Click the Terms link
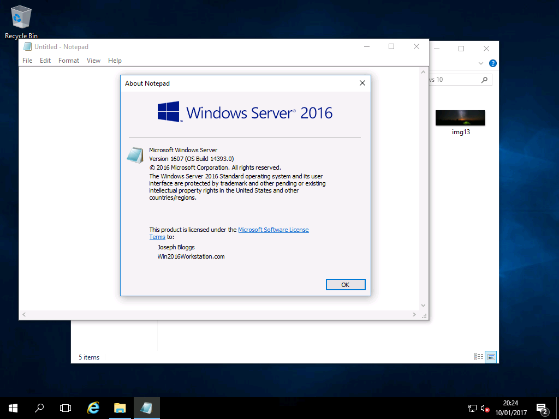The width and height of the screenshot is (559, 419). click(157, 237)
